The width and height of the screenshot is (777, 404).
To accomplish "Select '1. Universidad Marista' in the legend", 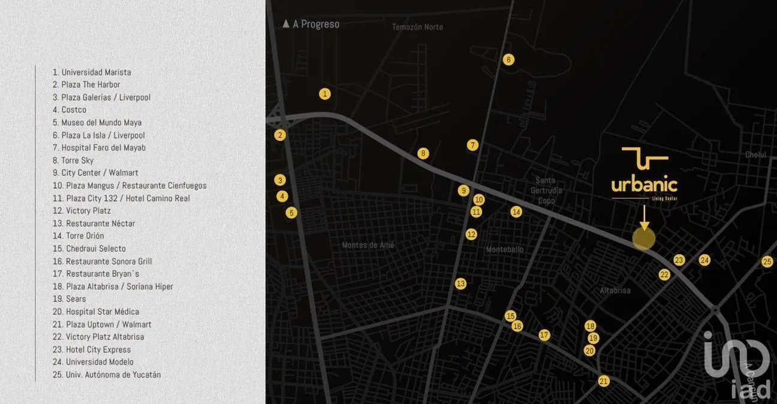I will coord(92,72).
